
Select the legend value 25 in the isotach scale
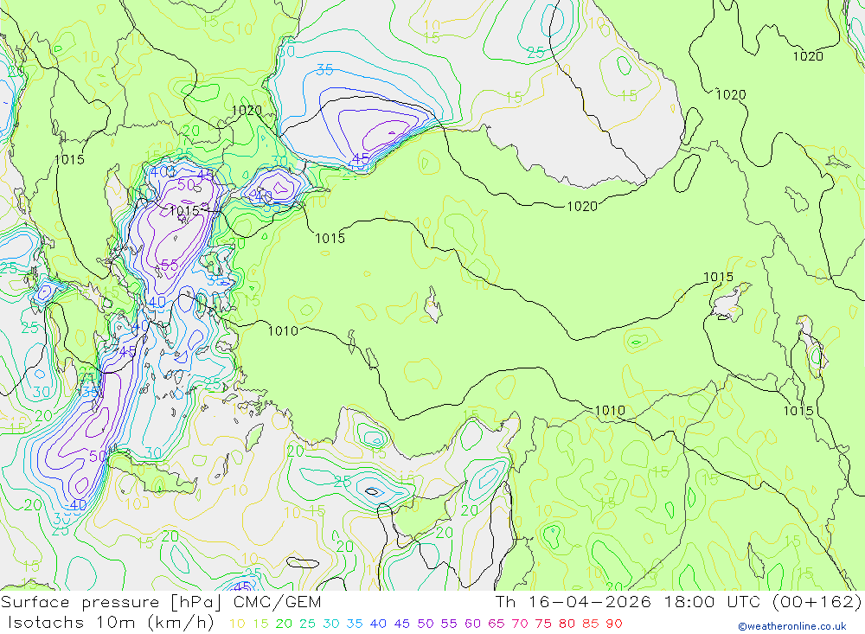(x=308, y=624)
